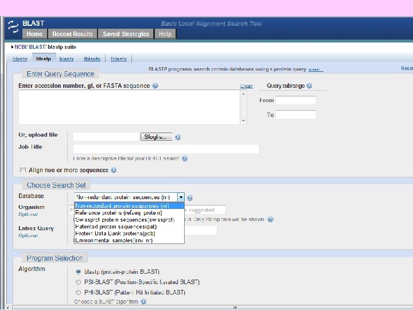Switch to tblastx program tab
The width and height of the screenshot is (413, 310).
point(119,59)
